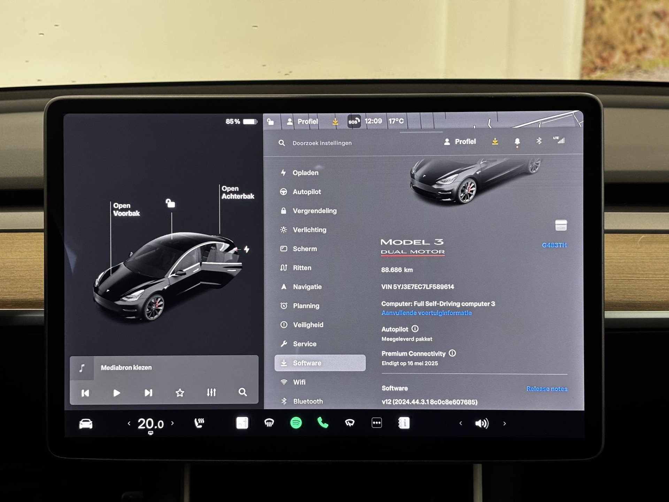
Task: Increase cabin temperature with right arrow
Action: coord(172,423)
